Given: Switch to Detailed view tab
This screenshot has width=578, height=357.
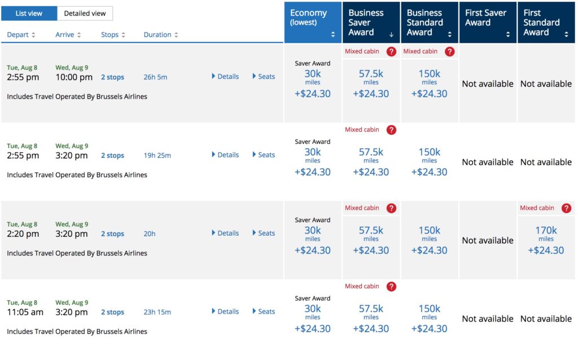Looking at the screenshot, I should click(85, 14).
